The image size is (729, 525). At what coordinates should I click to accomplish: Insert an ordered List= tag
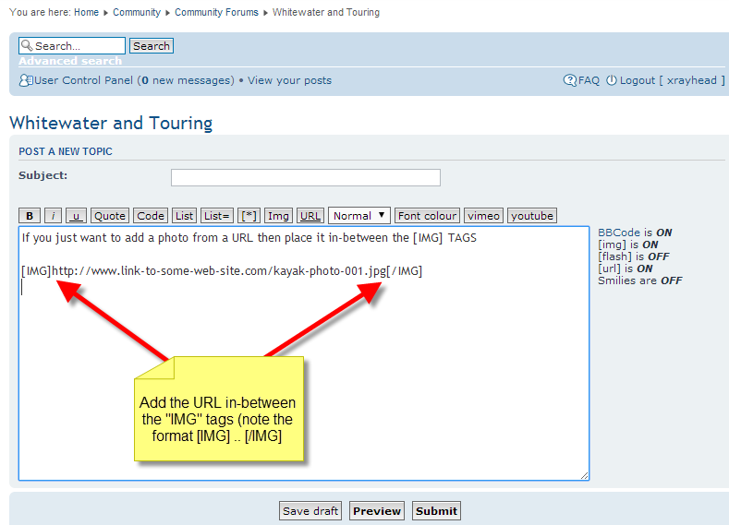[x=216, y=216]
